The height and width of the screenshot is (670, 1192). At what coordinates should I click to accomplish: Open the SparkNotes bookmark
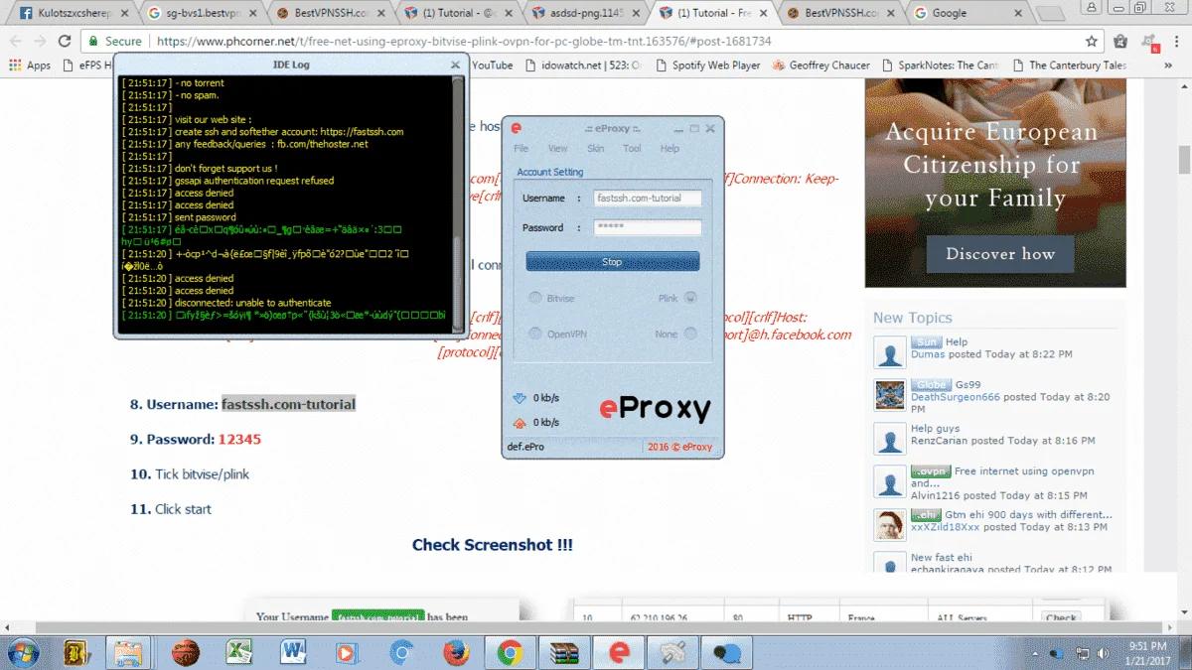click(x=940, y=66)
